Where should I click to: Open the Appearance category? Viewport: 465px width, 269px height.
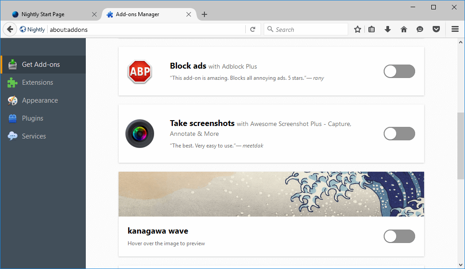pyautogui.click(x=43, y=100)
